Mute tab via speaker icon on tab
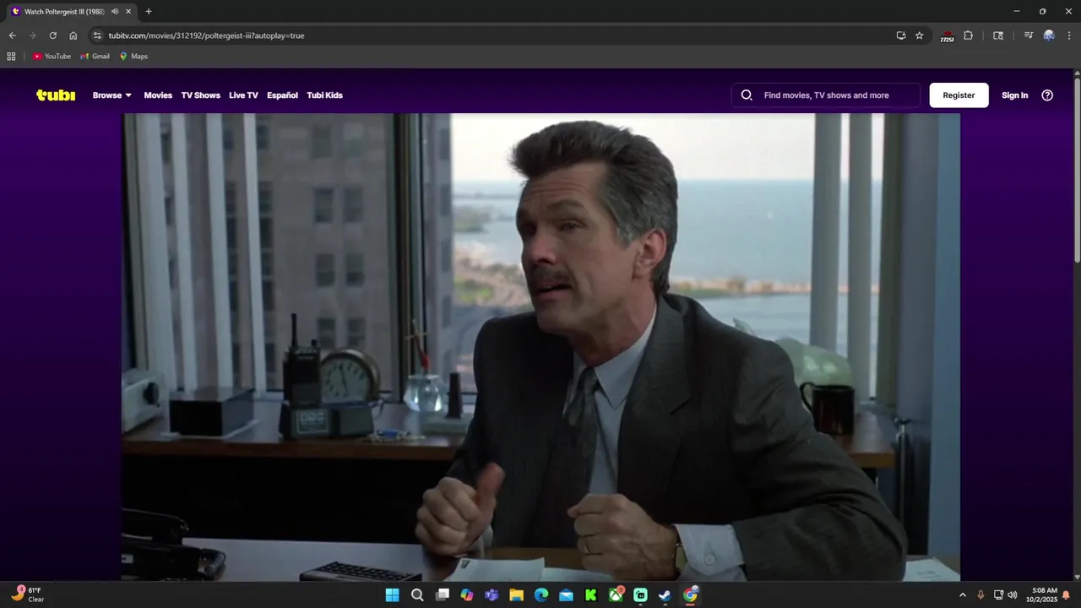 point(115,12)
